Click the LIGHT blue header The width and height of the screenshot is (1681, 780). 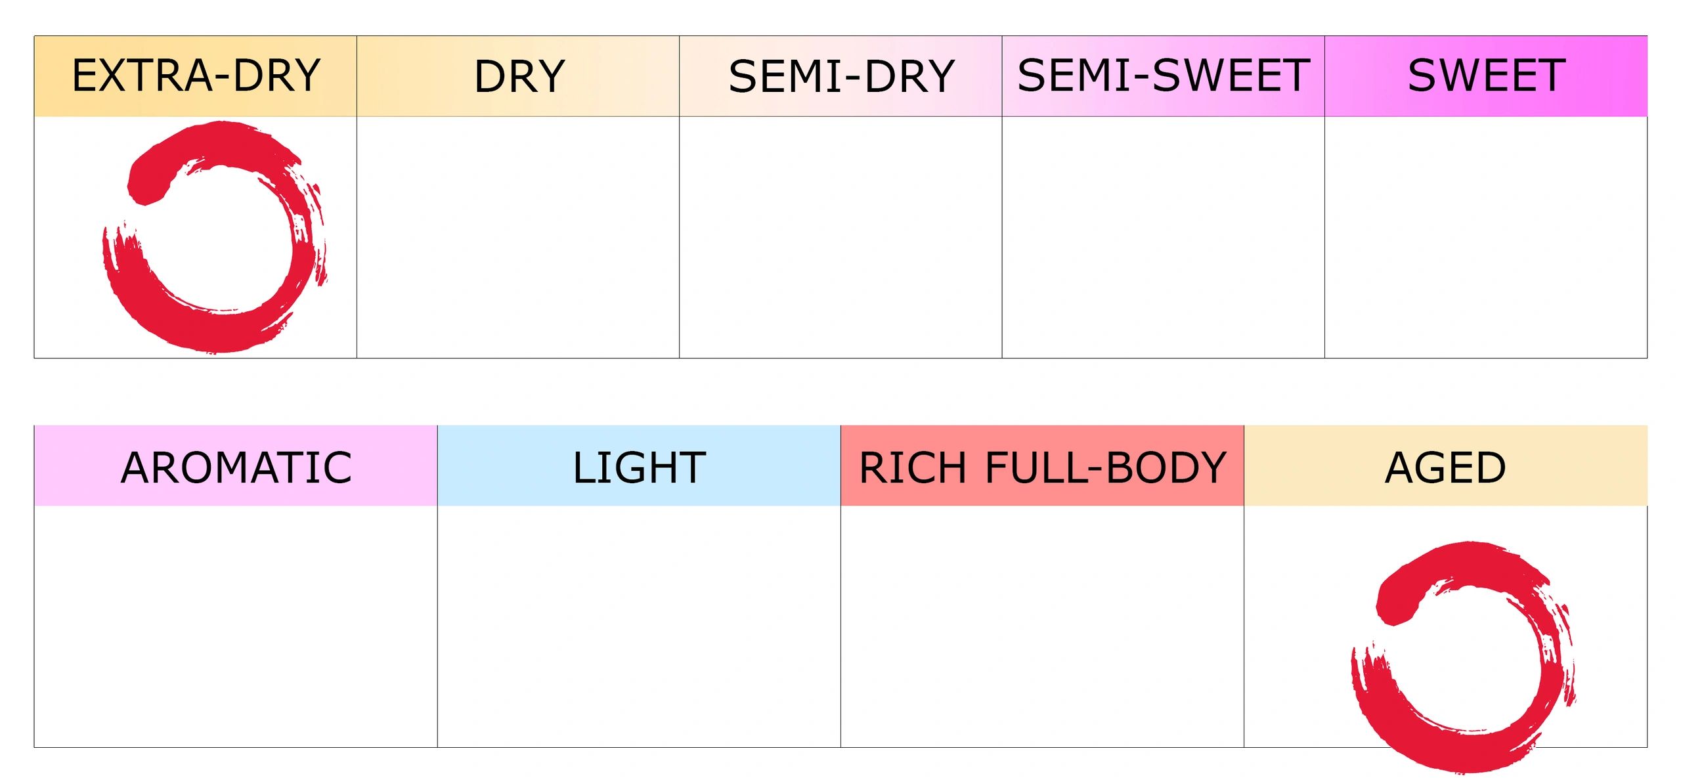tap(639, 466)
